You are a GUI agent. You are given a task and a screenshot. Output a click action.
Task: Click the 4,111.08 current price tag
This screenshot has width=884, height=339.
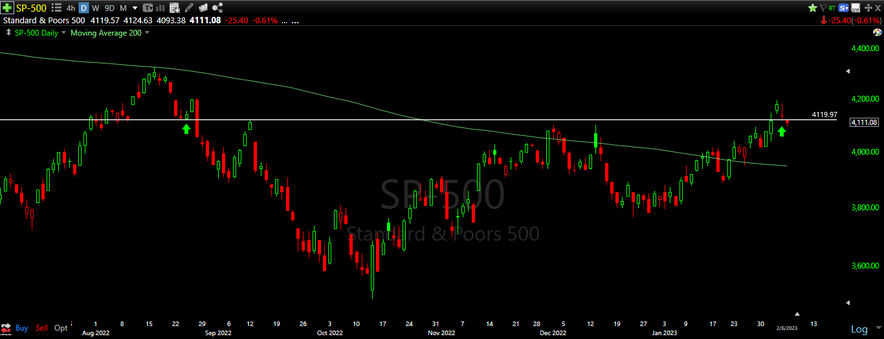pyautogui.click(x=864, y=122)
